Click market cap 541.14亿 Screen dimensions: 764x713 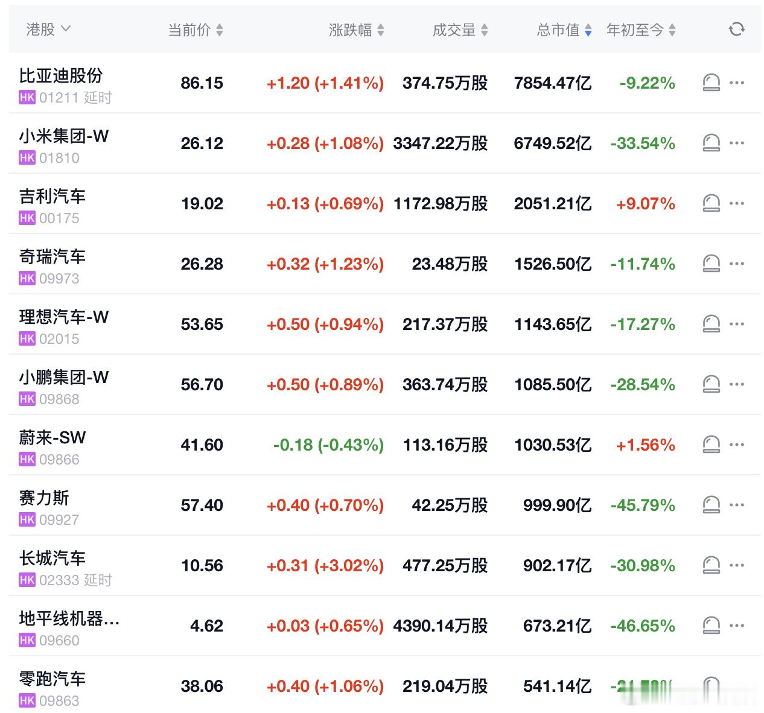557,686
